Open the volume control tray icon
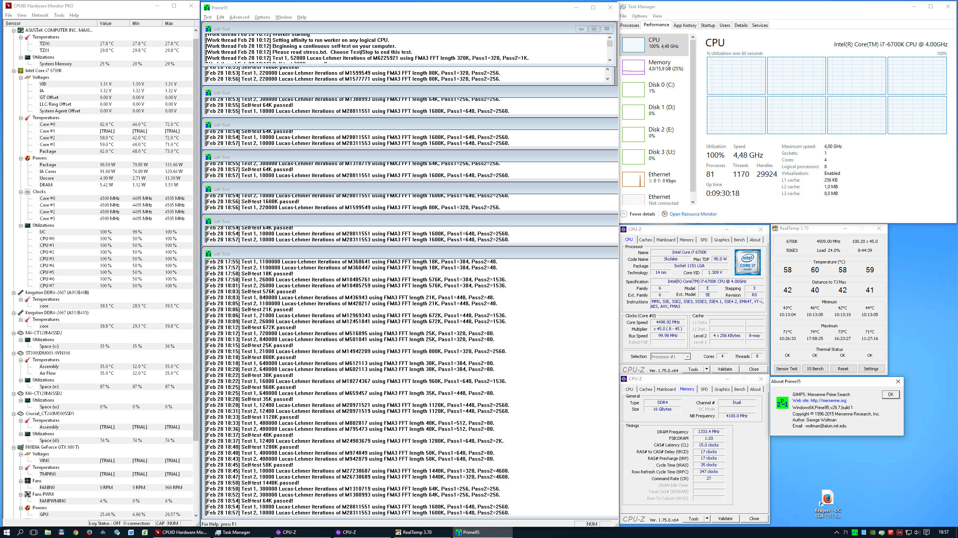 (x=917, y=532)
